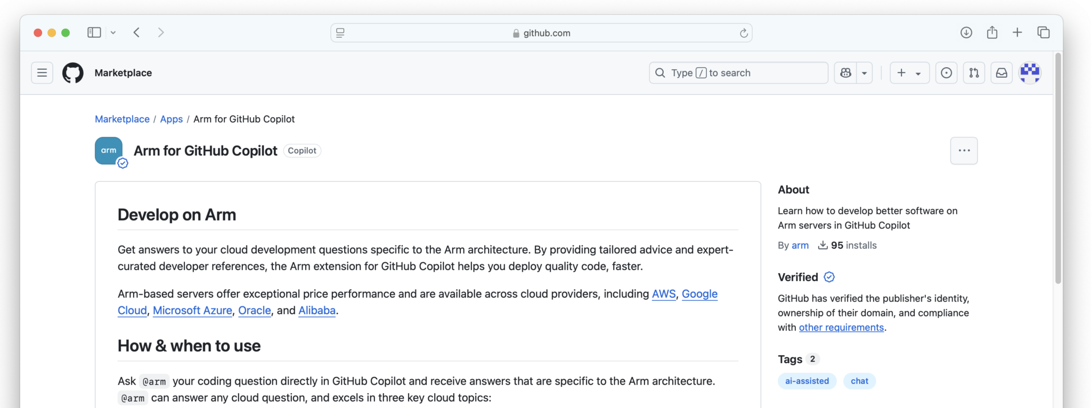The width and height of the screenshot is (1091, 408).
Task: Open the three-dot more options menu
Action: [x=964, y=151]
